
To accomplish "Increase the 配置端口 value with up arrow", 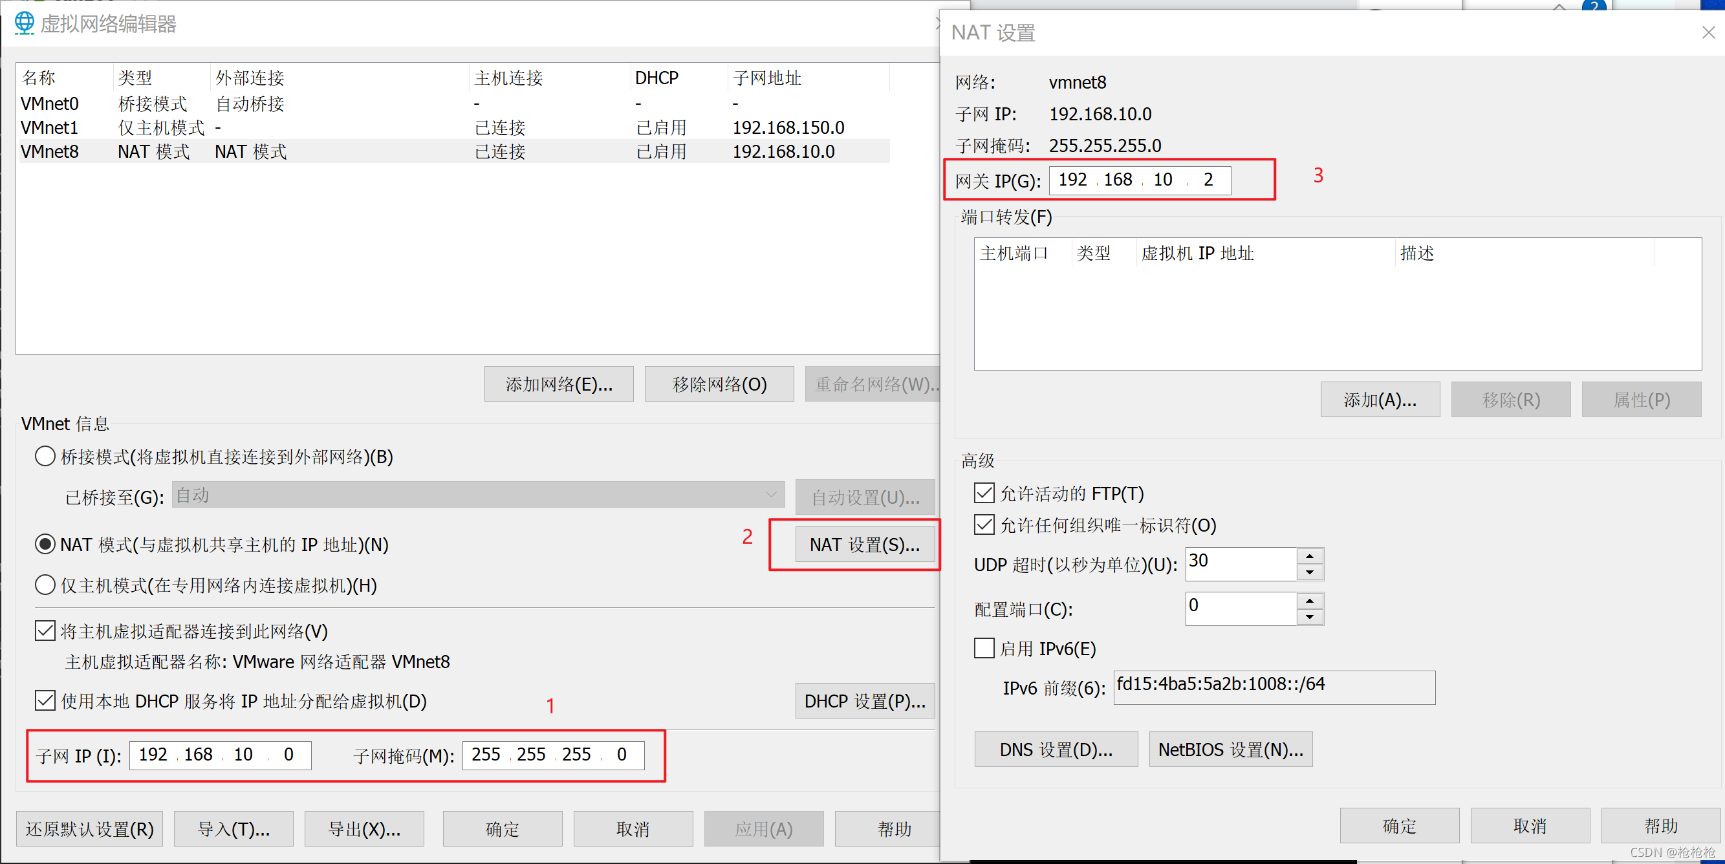I will pos(1309,601).
